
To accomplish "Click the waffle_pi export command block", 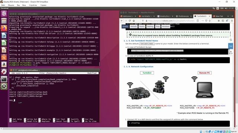I will click(178, 60).
